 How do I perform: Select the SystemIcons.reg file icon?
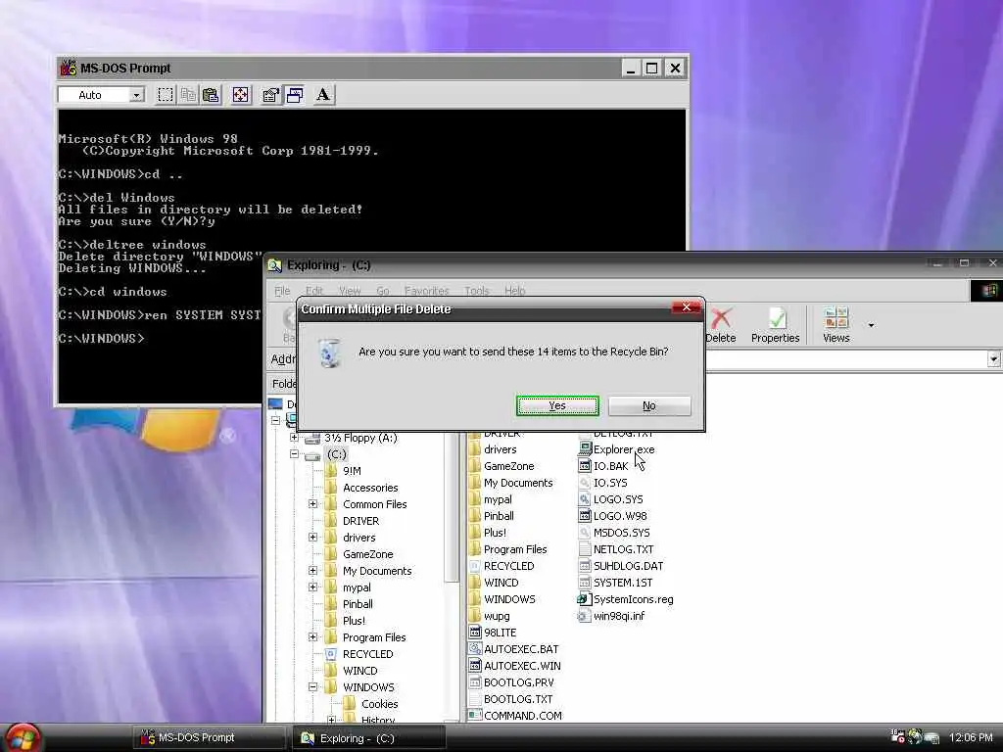[x=585, y=599]
